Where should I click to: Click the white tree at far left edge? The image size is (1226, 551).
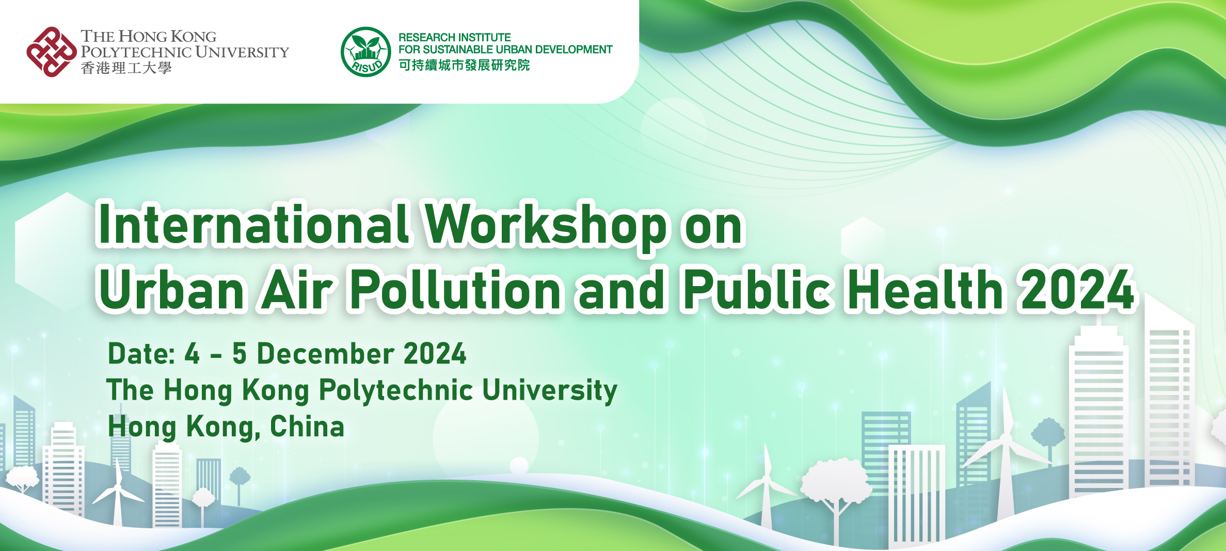click(x=22, y=478)
